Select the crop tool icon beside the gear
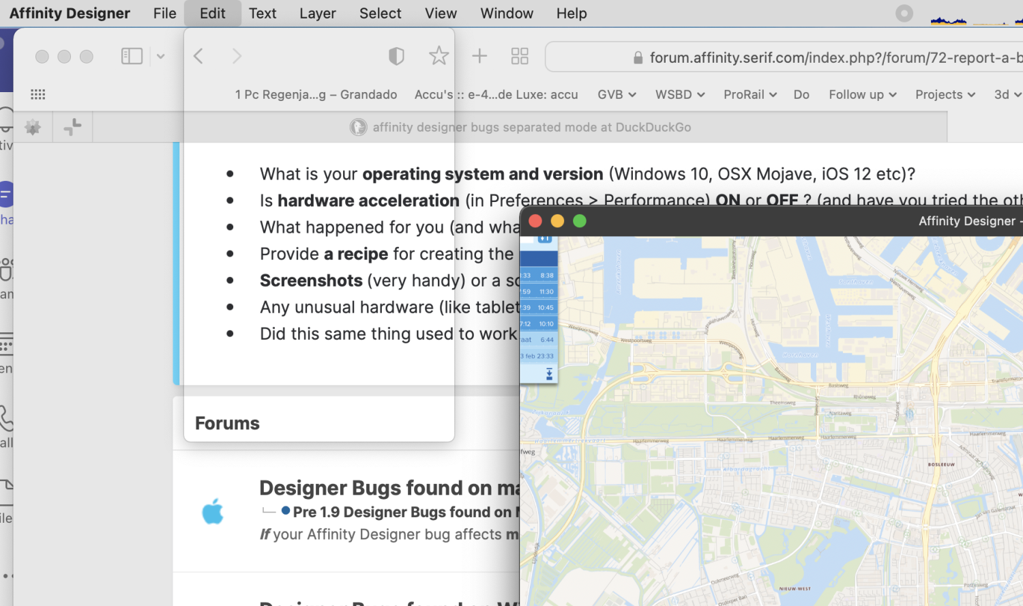This screenshot has width=1023, height=606. tap(72, 126)
